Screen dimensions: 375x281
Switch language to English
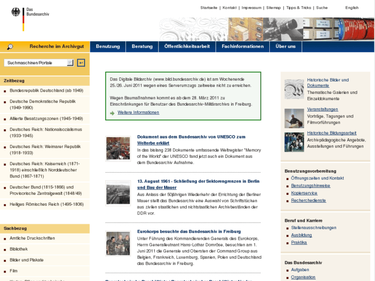pos(352,8)
